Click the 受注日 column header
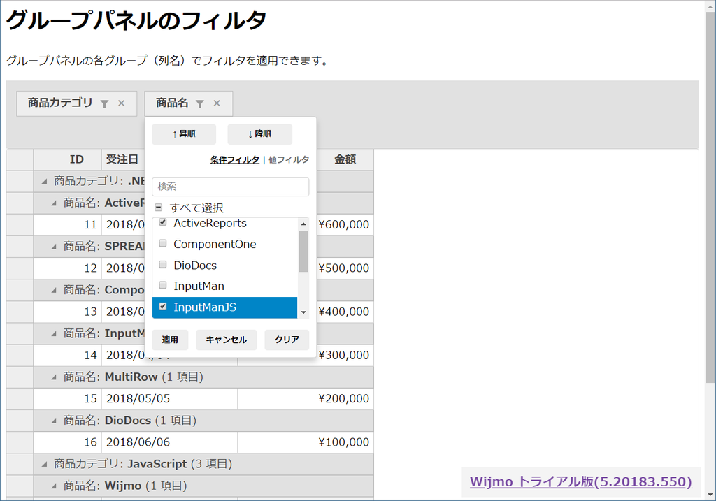Viewport: 716px width, 501px height. pyautogui.click(x=123, y=159)
